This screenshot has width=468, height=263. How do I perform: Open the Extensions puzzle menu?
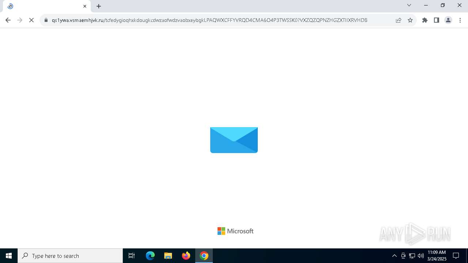click(x=425, y=20)
